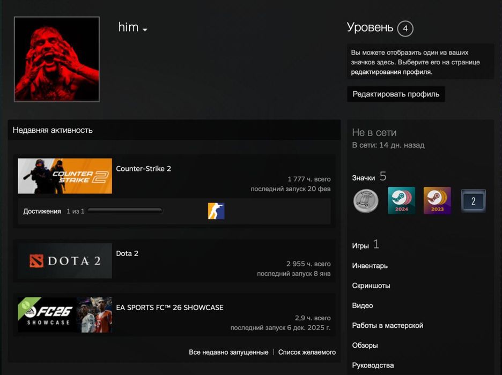Viewport: 502px width, 375px height.
Task: Open the Dota 2 banner image
Action: click(x=65, y=260)
